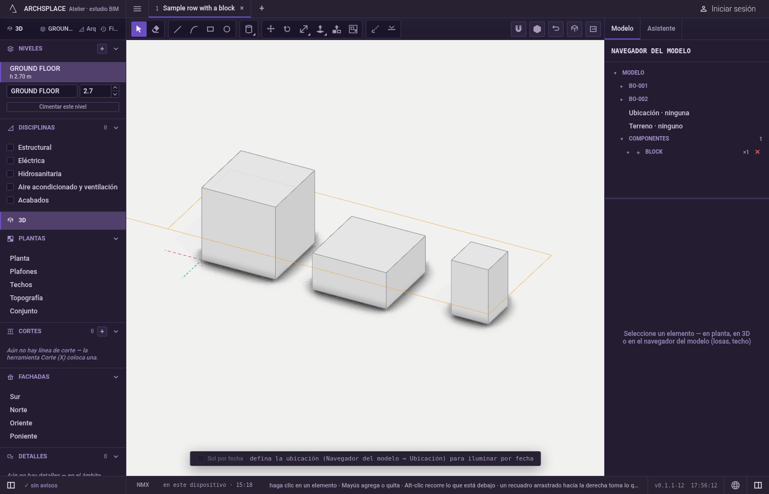769x494 pixels.
Task: Collapse the Disciplinas section chevron
Action: click(x=116, y=128)
